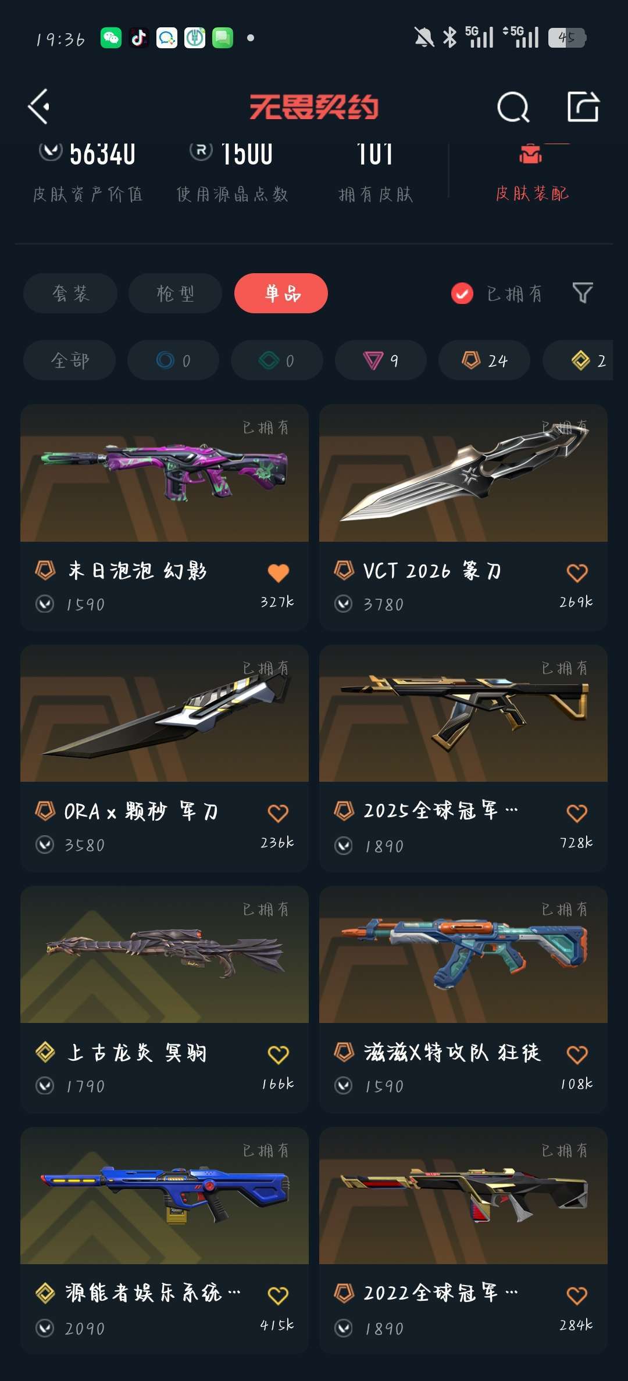
Task: Open 滋滋X特攻队 狂徒 skin image
Action: pos(463,954)
